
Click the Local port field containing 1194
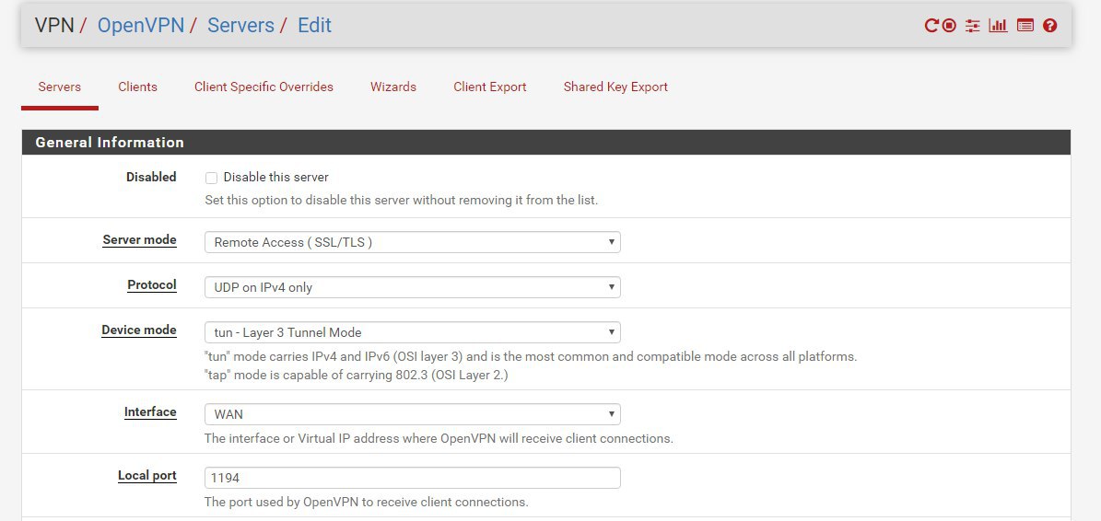(x=412, y=479)
